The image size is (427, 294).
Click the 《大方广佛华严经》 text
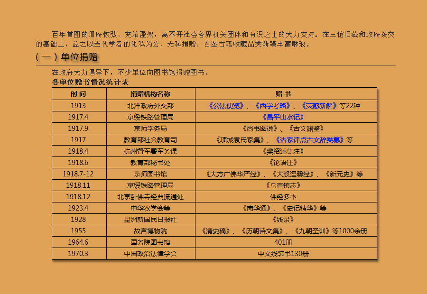point(233,174)
